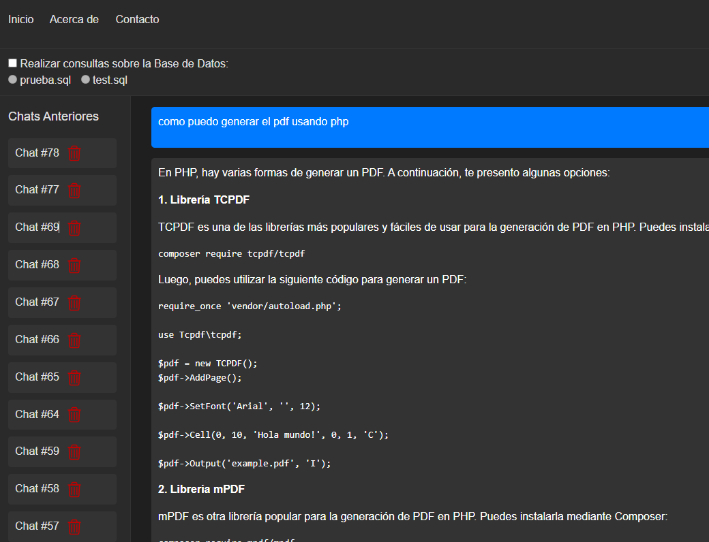The width and height of the screenshot is (709, 542).
Task: Open Chat #66 from previous chats
Action: click(x=37, y=340)
